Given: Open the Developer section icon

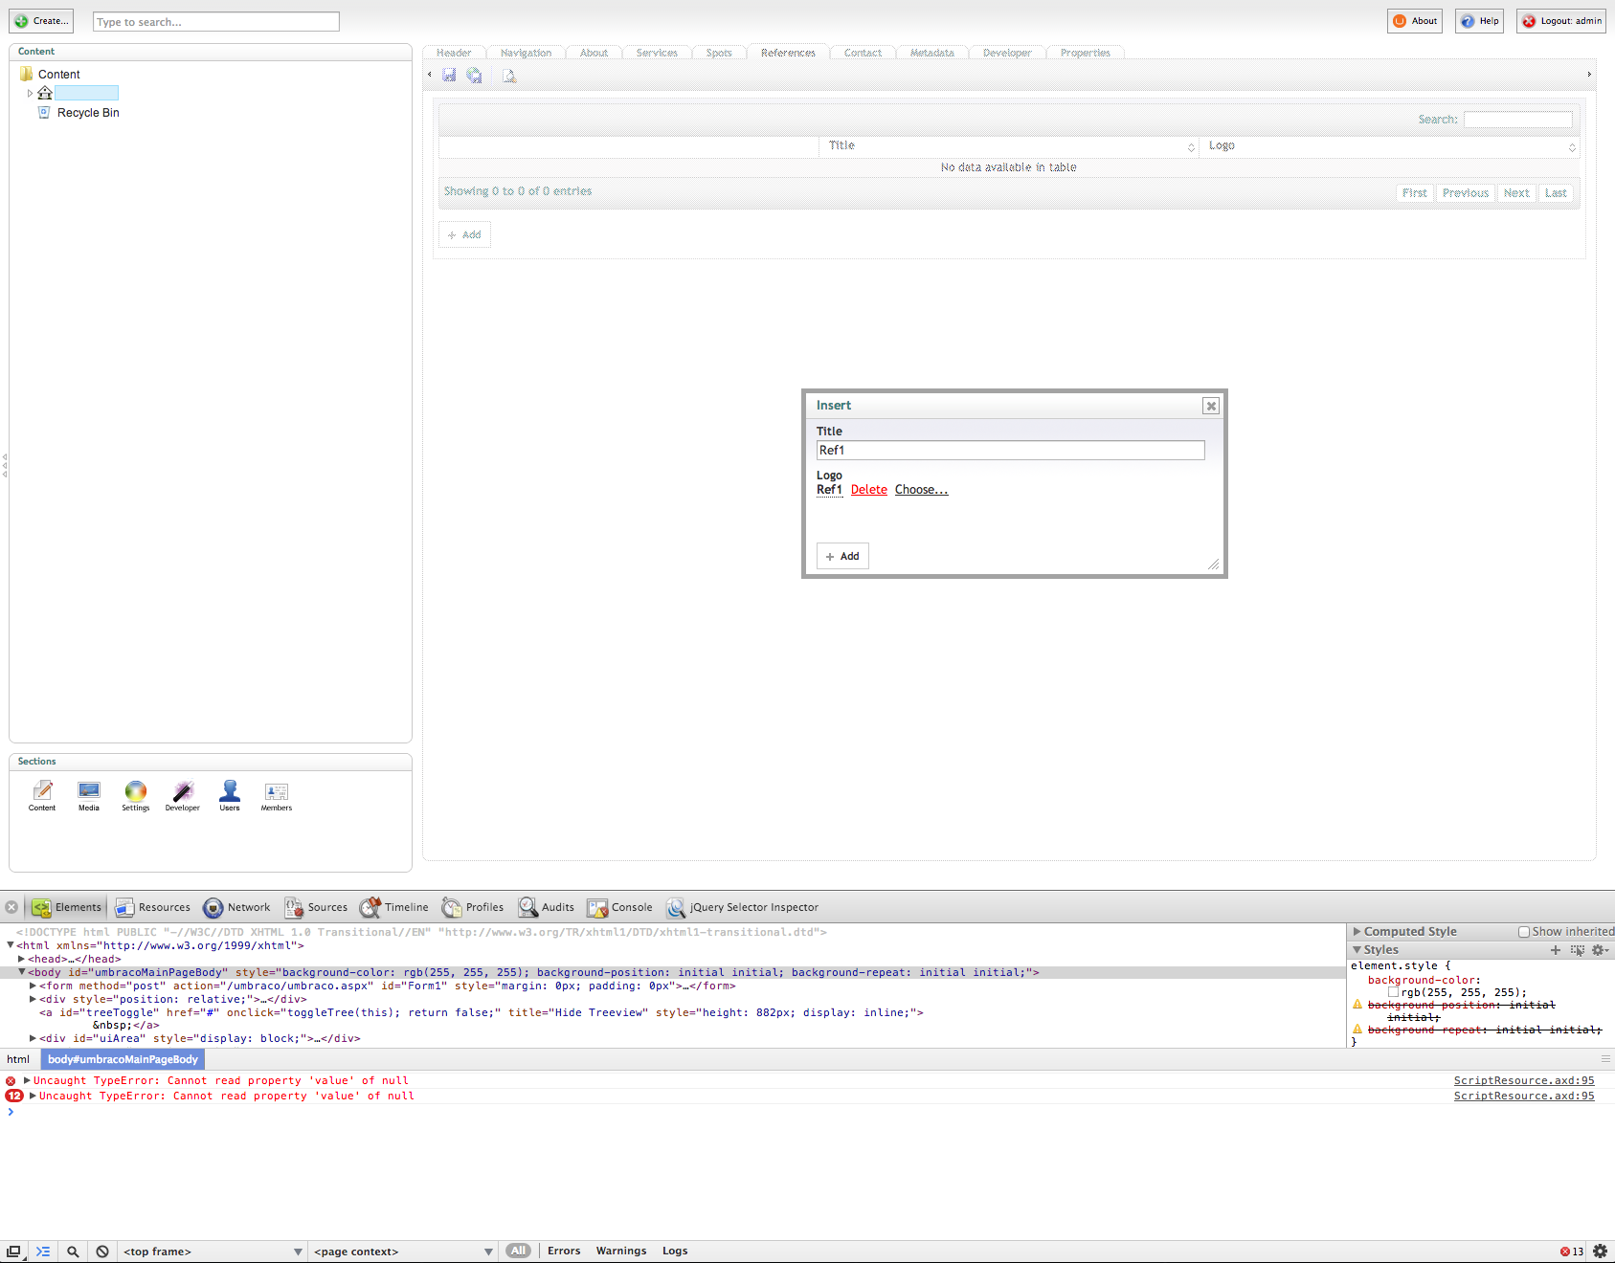Looking at the screenshot, I should point(183,795).
